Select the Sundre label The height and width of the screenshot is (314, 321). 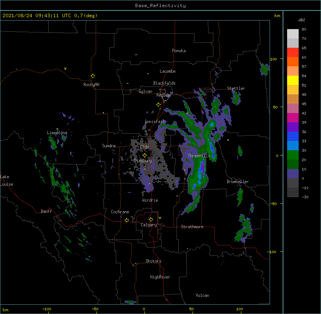tap(109, 146)
